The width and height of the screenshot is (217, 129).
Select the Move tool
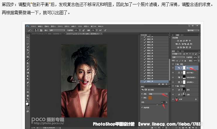coord(28,37)
